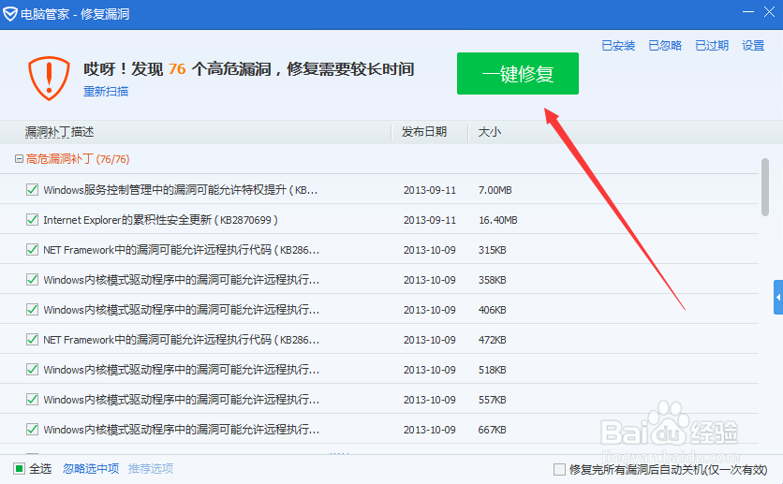
Task: Open the 已过期 tab
Action: pyautogui.click(x=712, y=46)
